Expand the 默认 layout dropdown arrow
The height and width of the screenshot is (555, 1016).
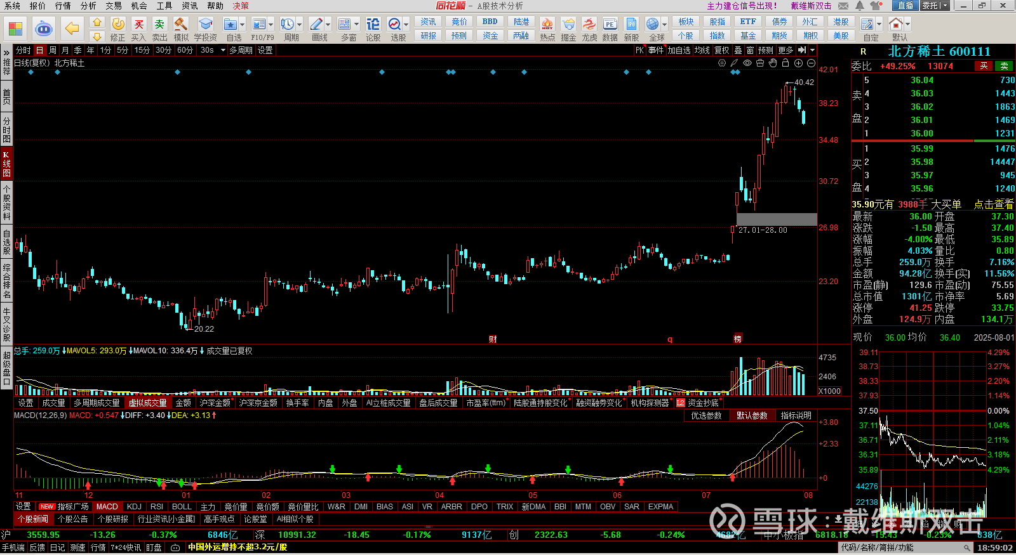(908, 25)
